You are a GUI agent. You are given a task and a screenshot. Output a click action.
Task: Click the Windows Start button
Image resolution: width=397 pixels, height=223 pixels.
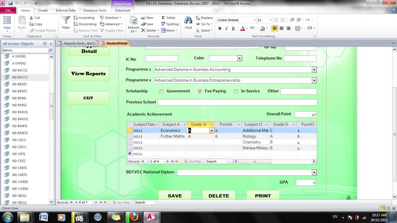[x=8, y=217]
